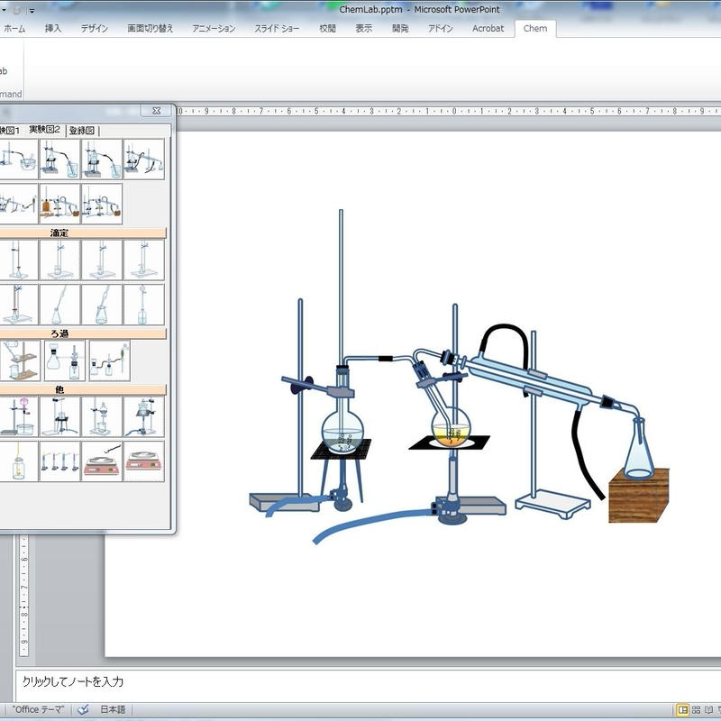Open the ホーム ribbon tab

coord(14,29)
